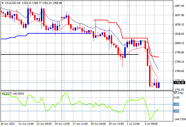
Task: Click the 1761.65 price axis value
Action: click(179, 89)
